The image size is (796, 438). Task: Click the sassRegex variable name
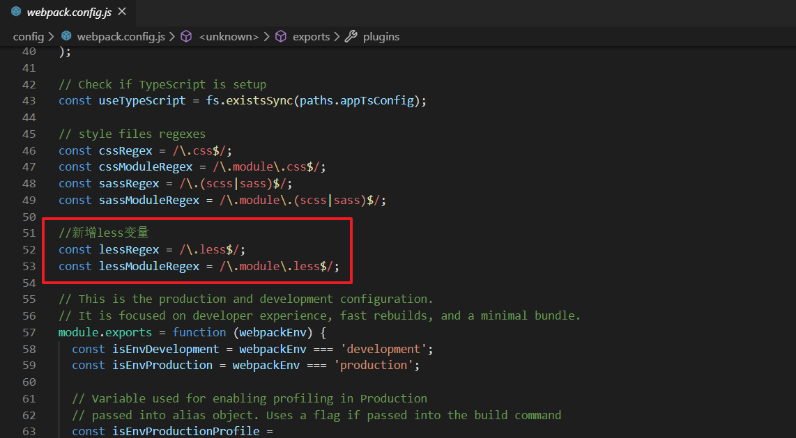click(x=129, y=184)
